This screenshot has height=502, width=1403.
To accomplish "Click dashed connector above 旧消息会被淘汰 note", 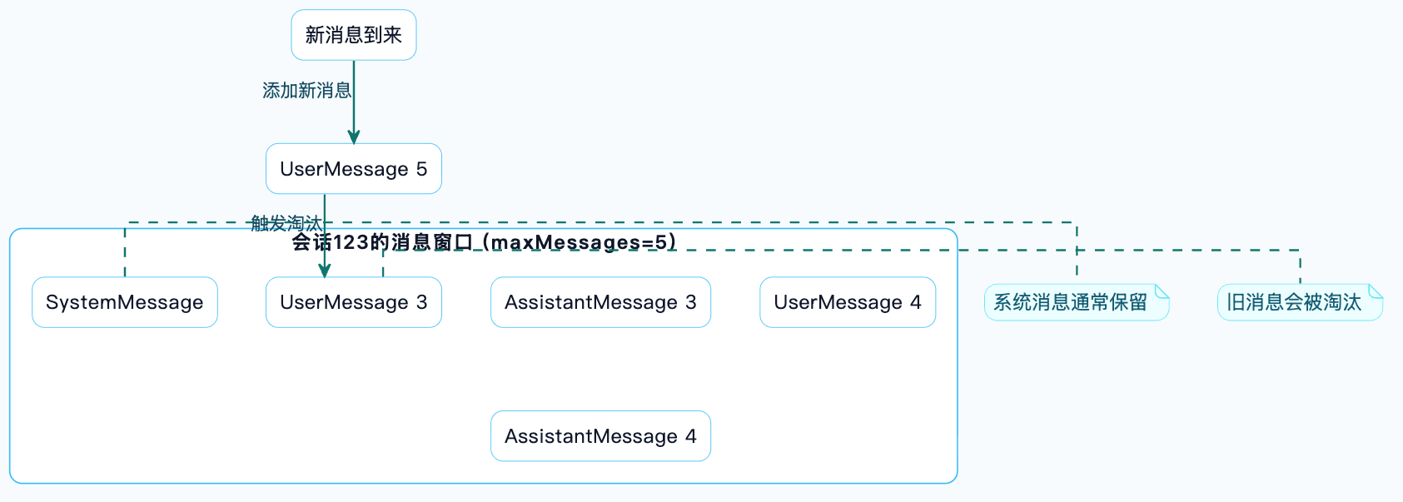I will click(x=1300, y=266).
